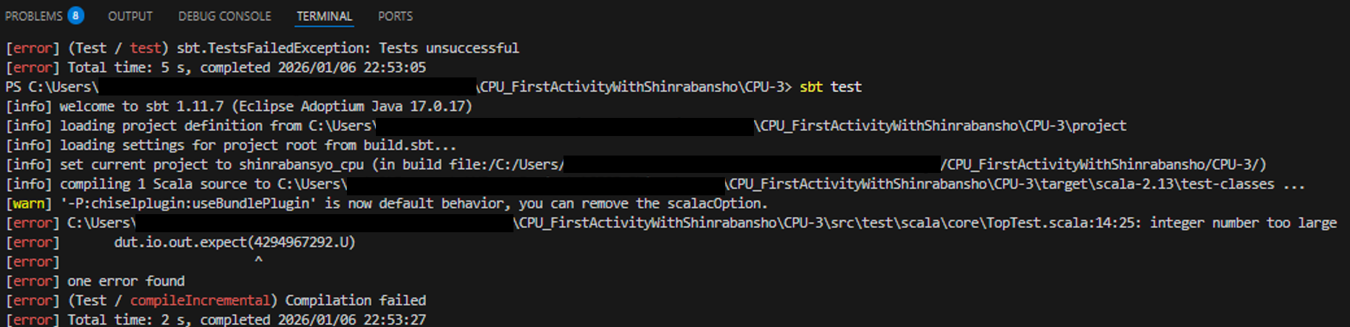Click the 'loading settings for project root' line

pos(258,145)
